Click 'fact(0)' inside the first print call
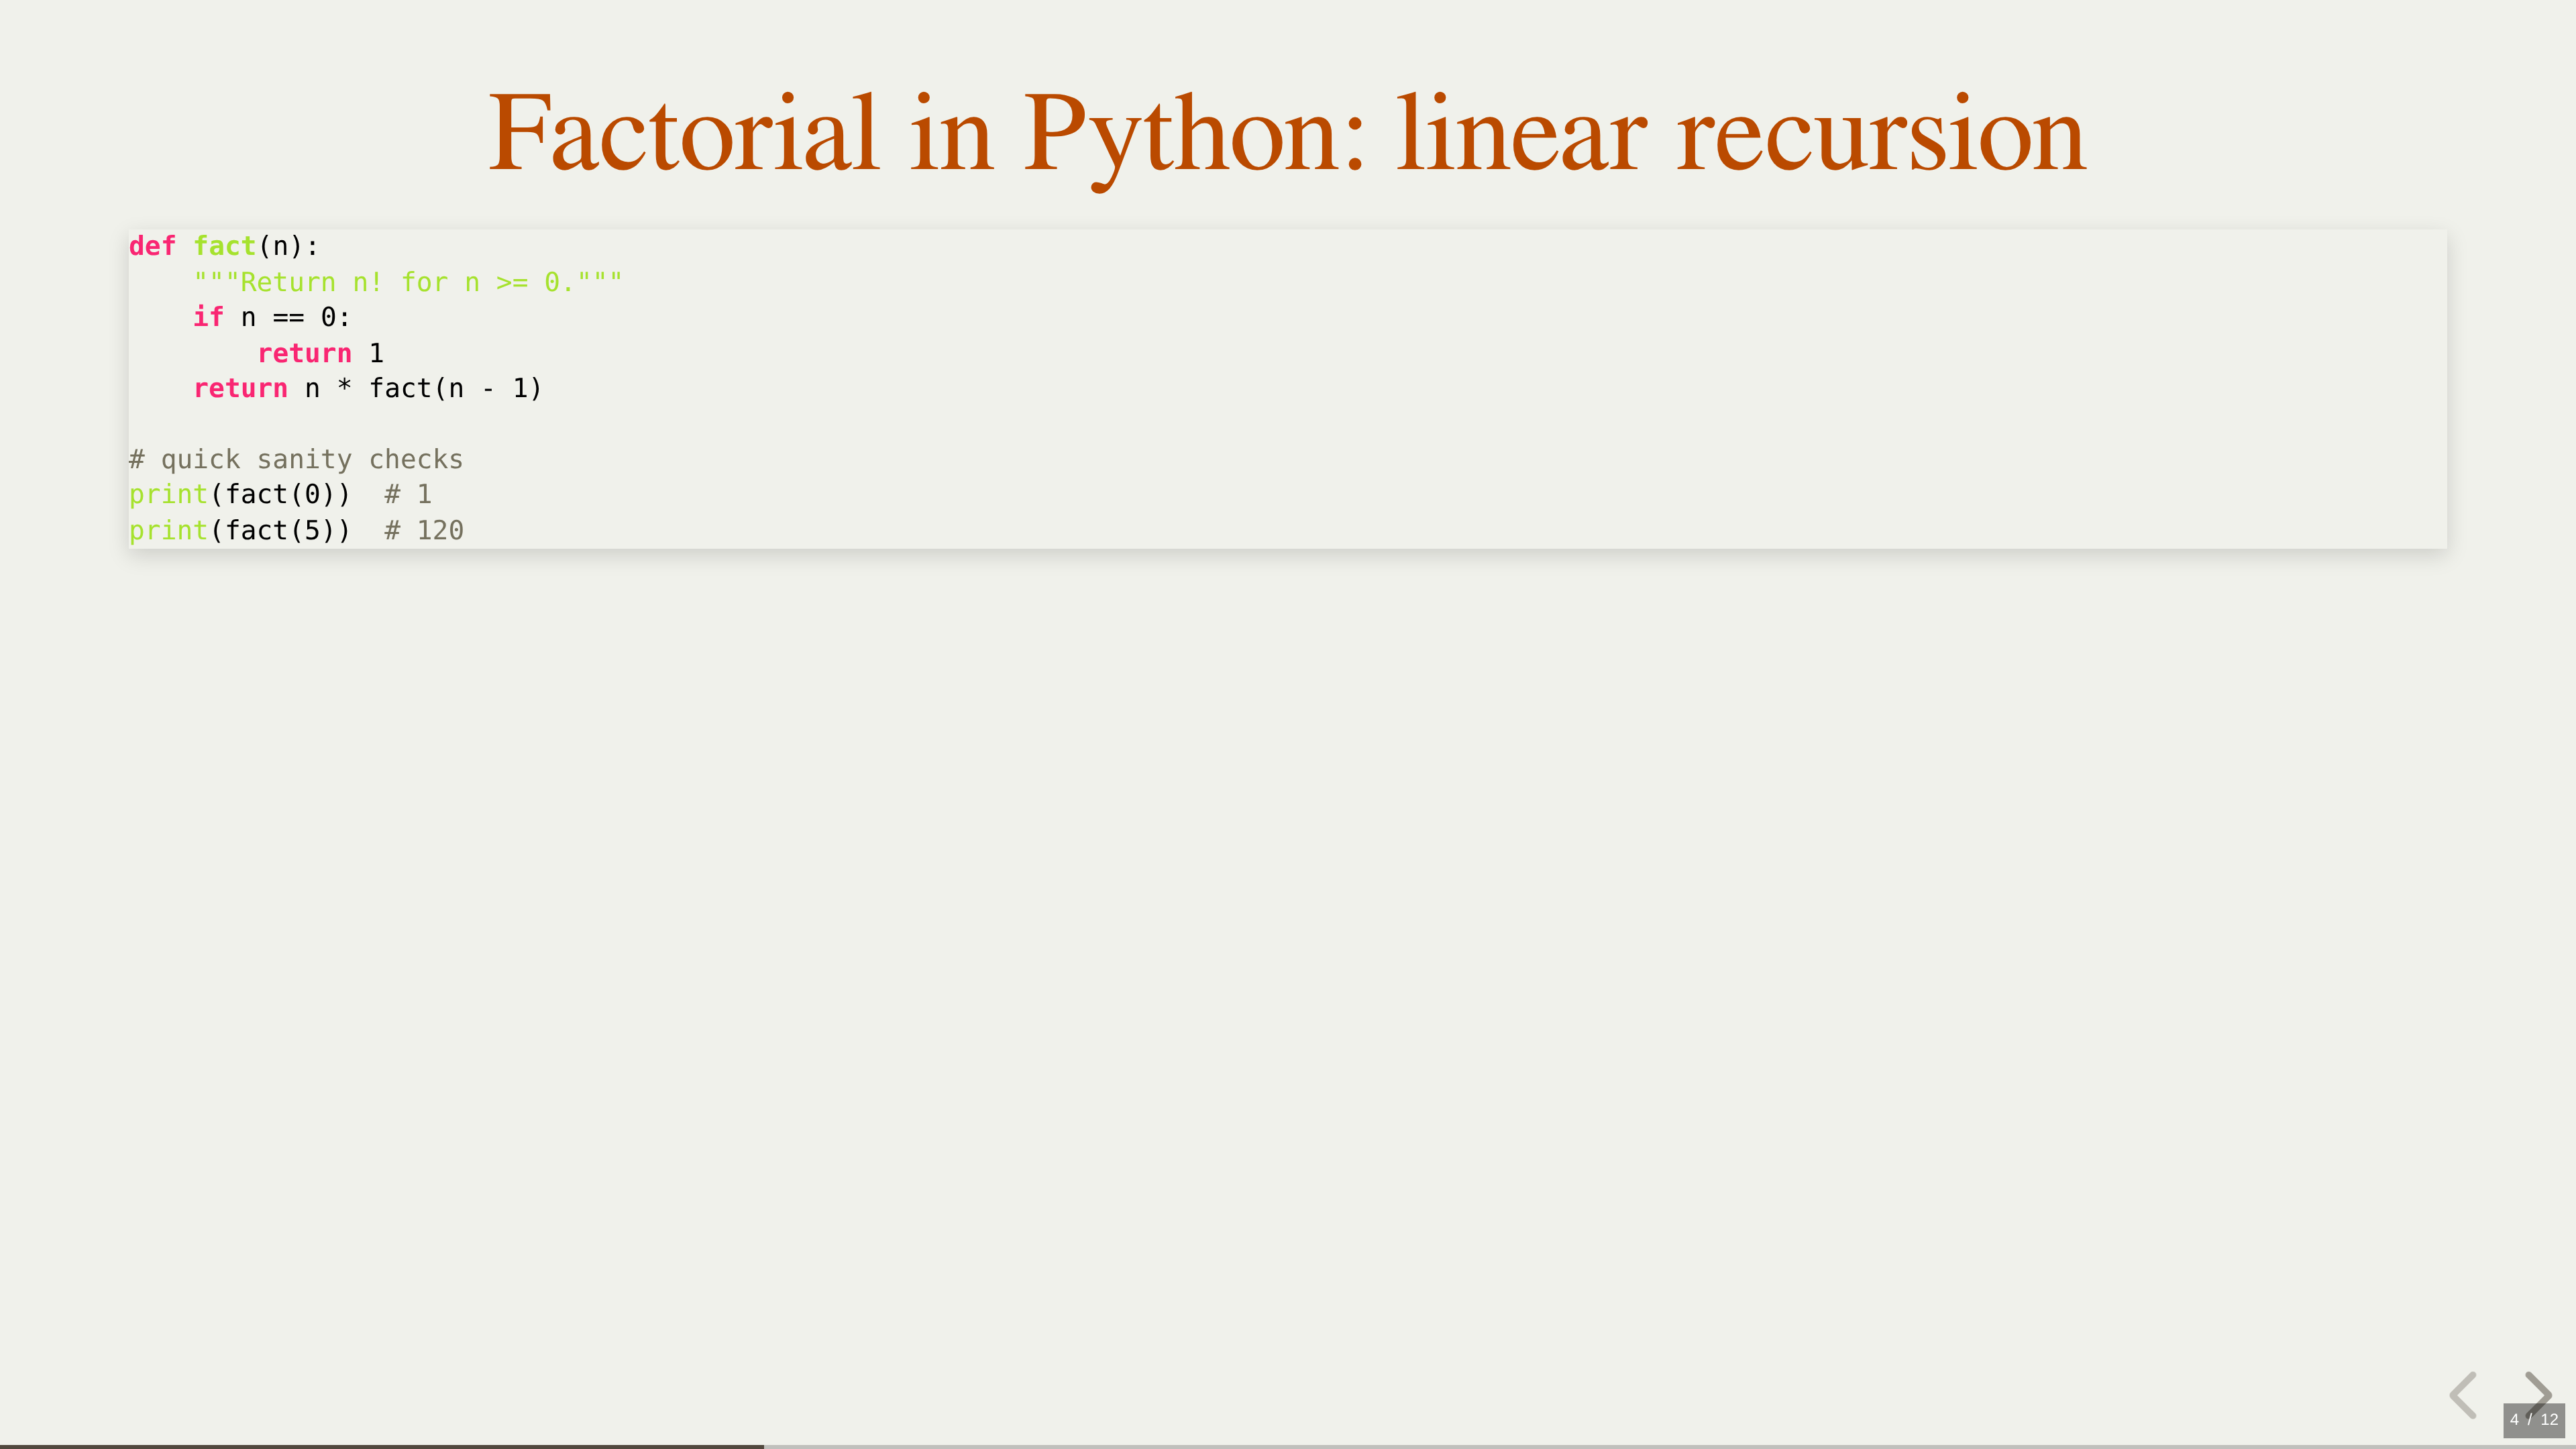Image resolution: width=2576 pixels, height=1449 pixels. tap(280, 495)
